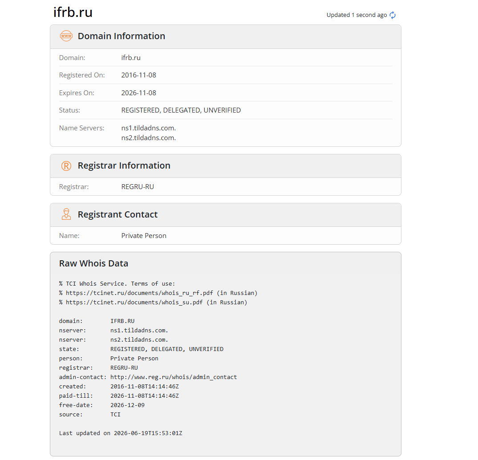Click the 'Name Servers:' label

coord(81,128)
